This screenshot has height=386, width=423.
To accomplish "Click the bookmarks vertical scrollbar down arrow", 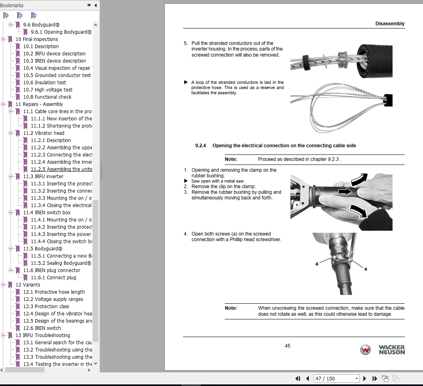I will 95,364.
